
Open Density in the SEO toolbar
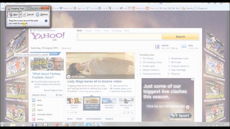(x=188, y=8)
